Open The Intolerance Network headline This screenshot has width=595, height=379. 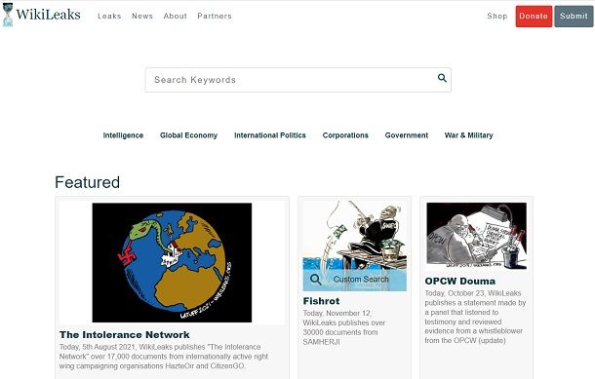[125, 334]
